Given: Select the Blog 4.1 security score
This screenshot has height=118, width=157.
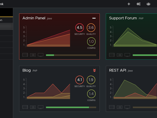Looking at the screenshot, I should [x=80, y=80].
